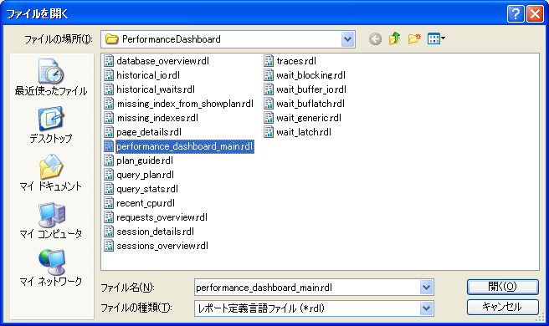Screen dimensions: 549x326
Task: Click wait_blocking.rdl file icon
Action: 269,75
